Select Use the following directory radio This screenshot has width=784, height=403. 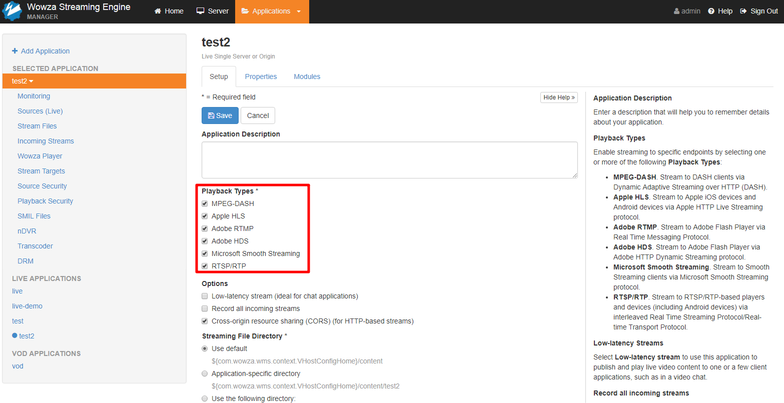[x=205, y=398]
